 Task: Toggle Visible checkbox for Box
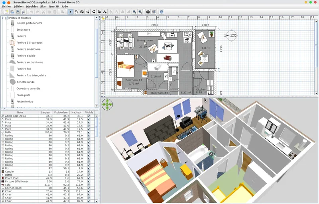89,168
